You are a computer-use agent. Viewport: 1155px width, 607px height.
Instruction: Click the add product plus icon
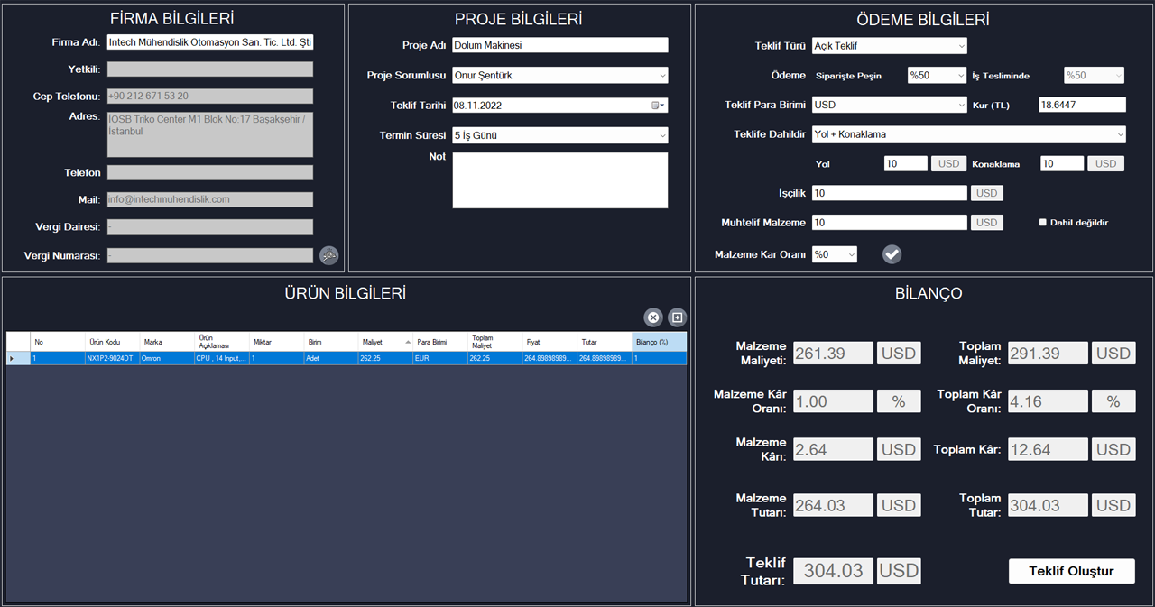tap(678, 317)
